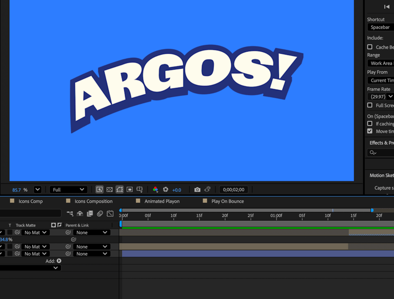Toggle the middle layer's T preserve transparency box
This screenshot has width=394, height=299.
point(10,247)
